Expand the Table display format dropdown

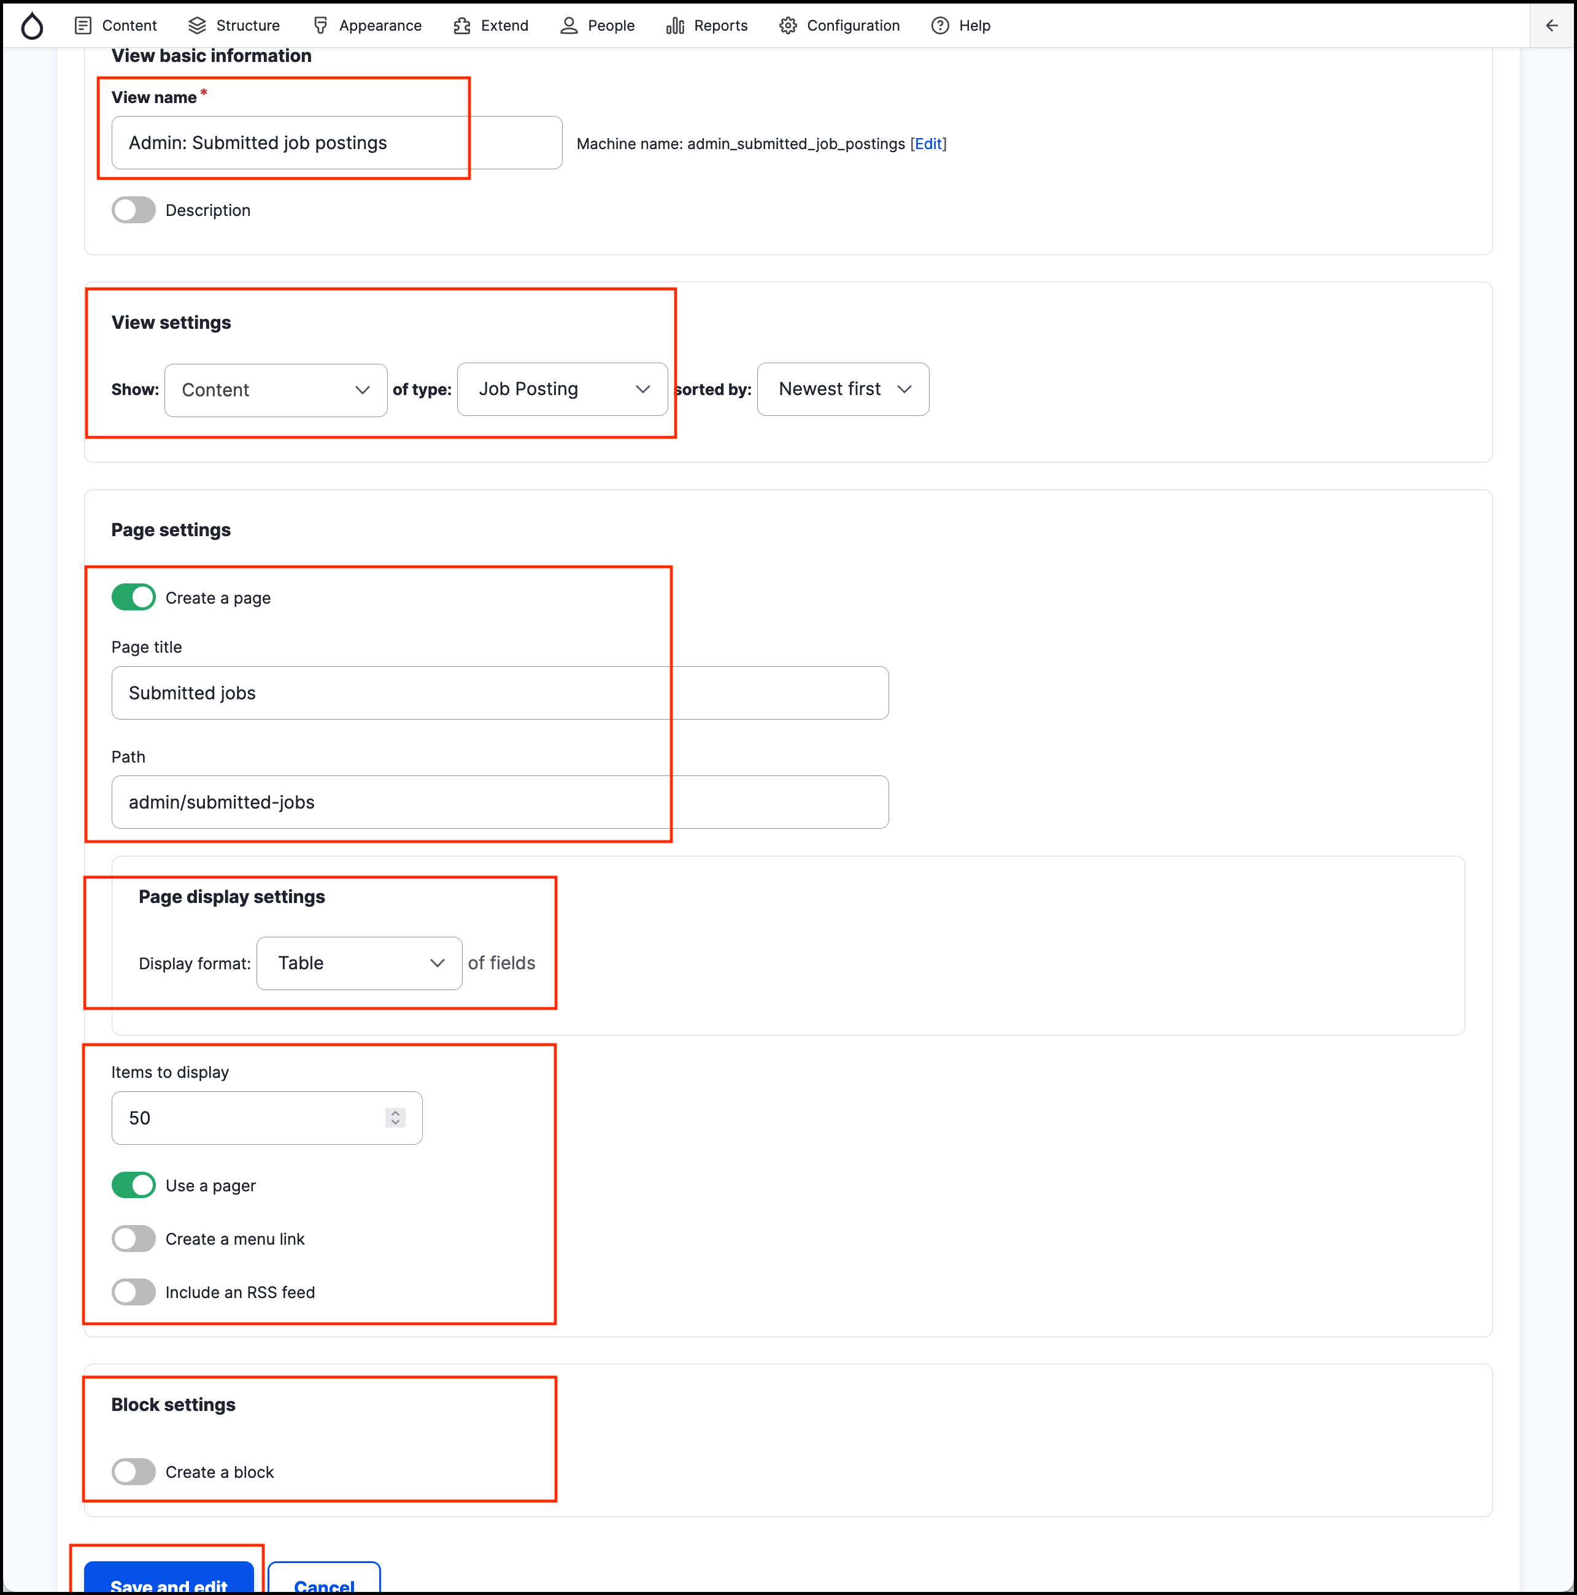pos(359,963)
